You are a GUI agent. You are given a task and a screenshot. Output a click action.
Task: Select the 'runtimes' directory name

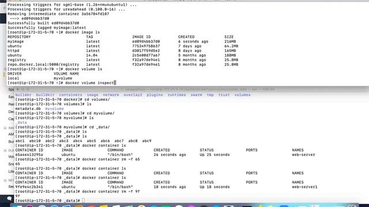click(177, 95)
